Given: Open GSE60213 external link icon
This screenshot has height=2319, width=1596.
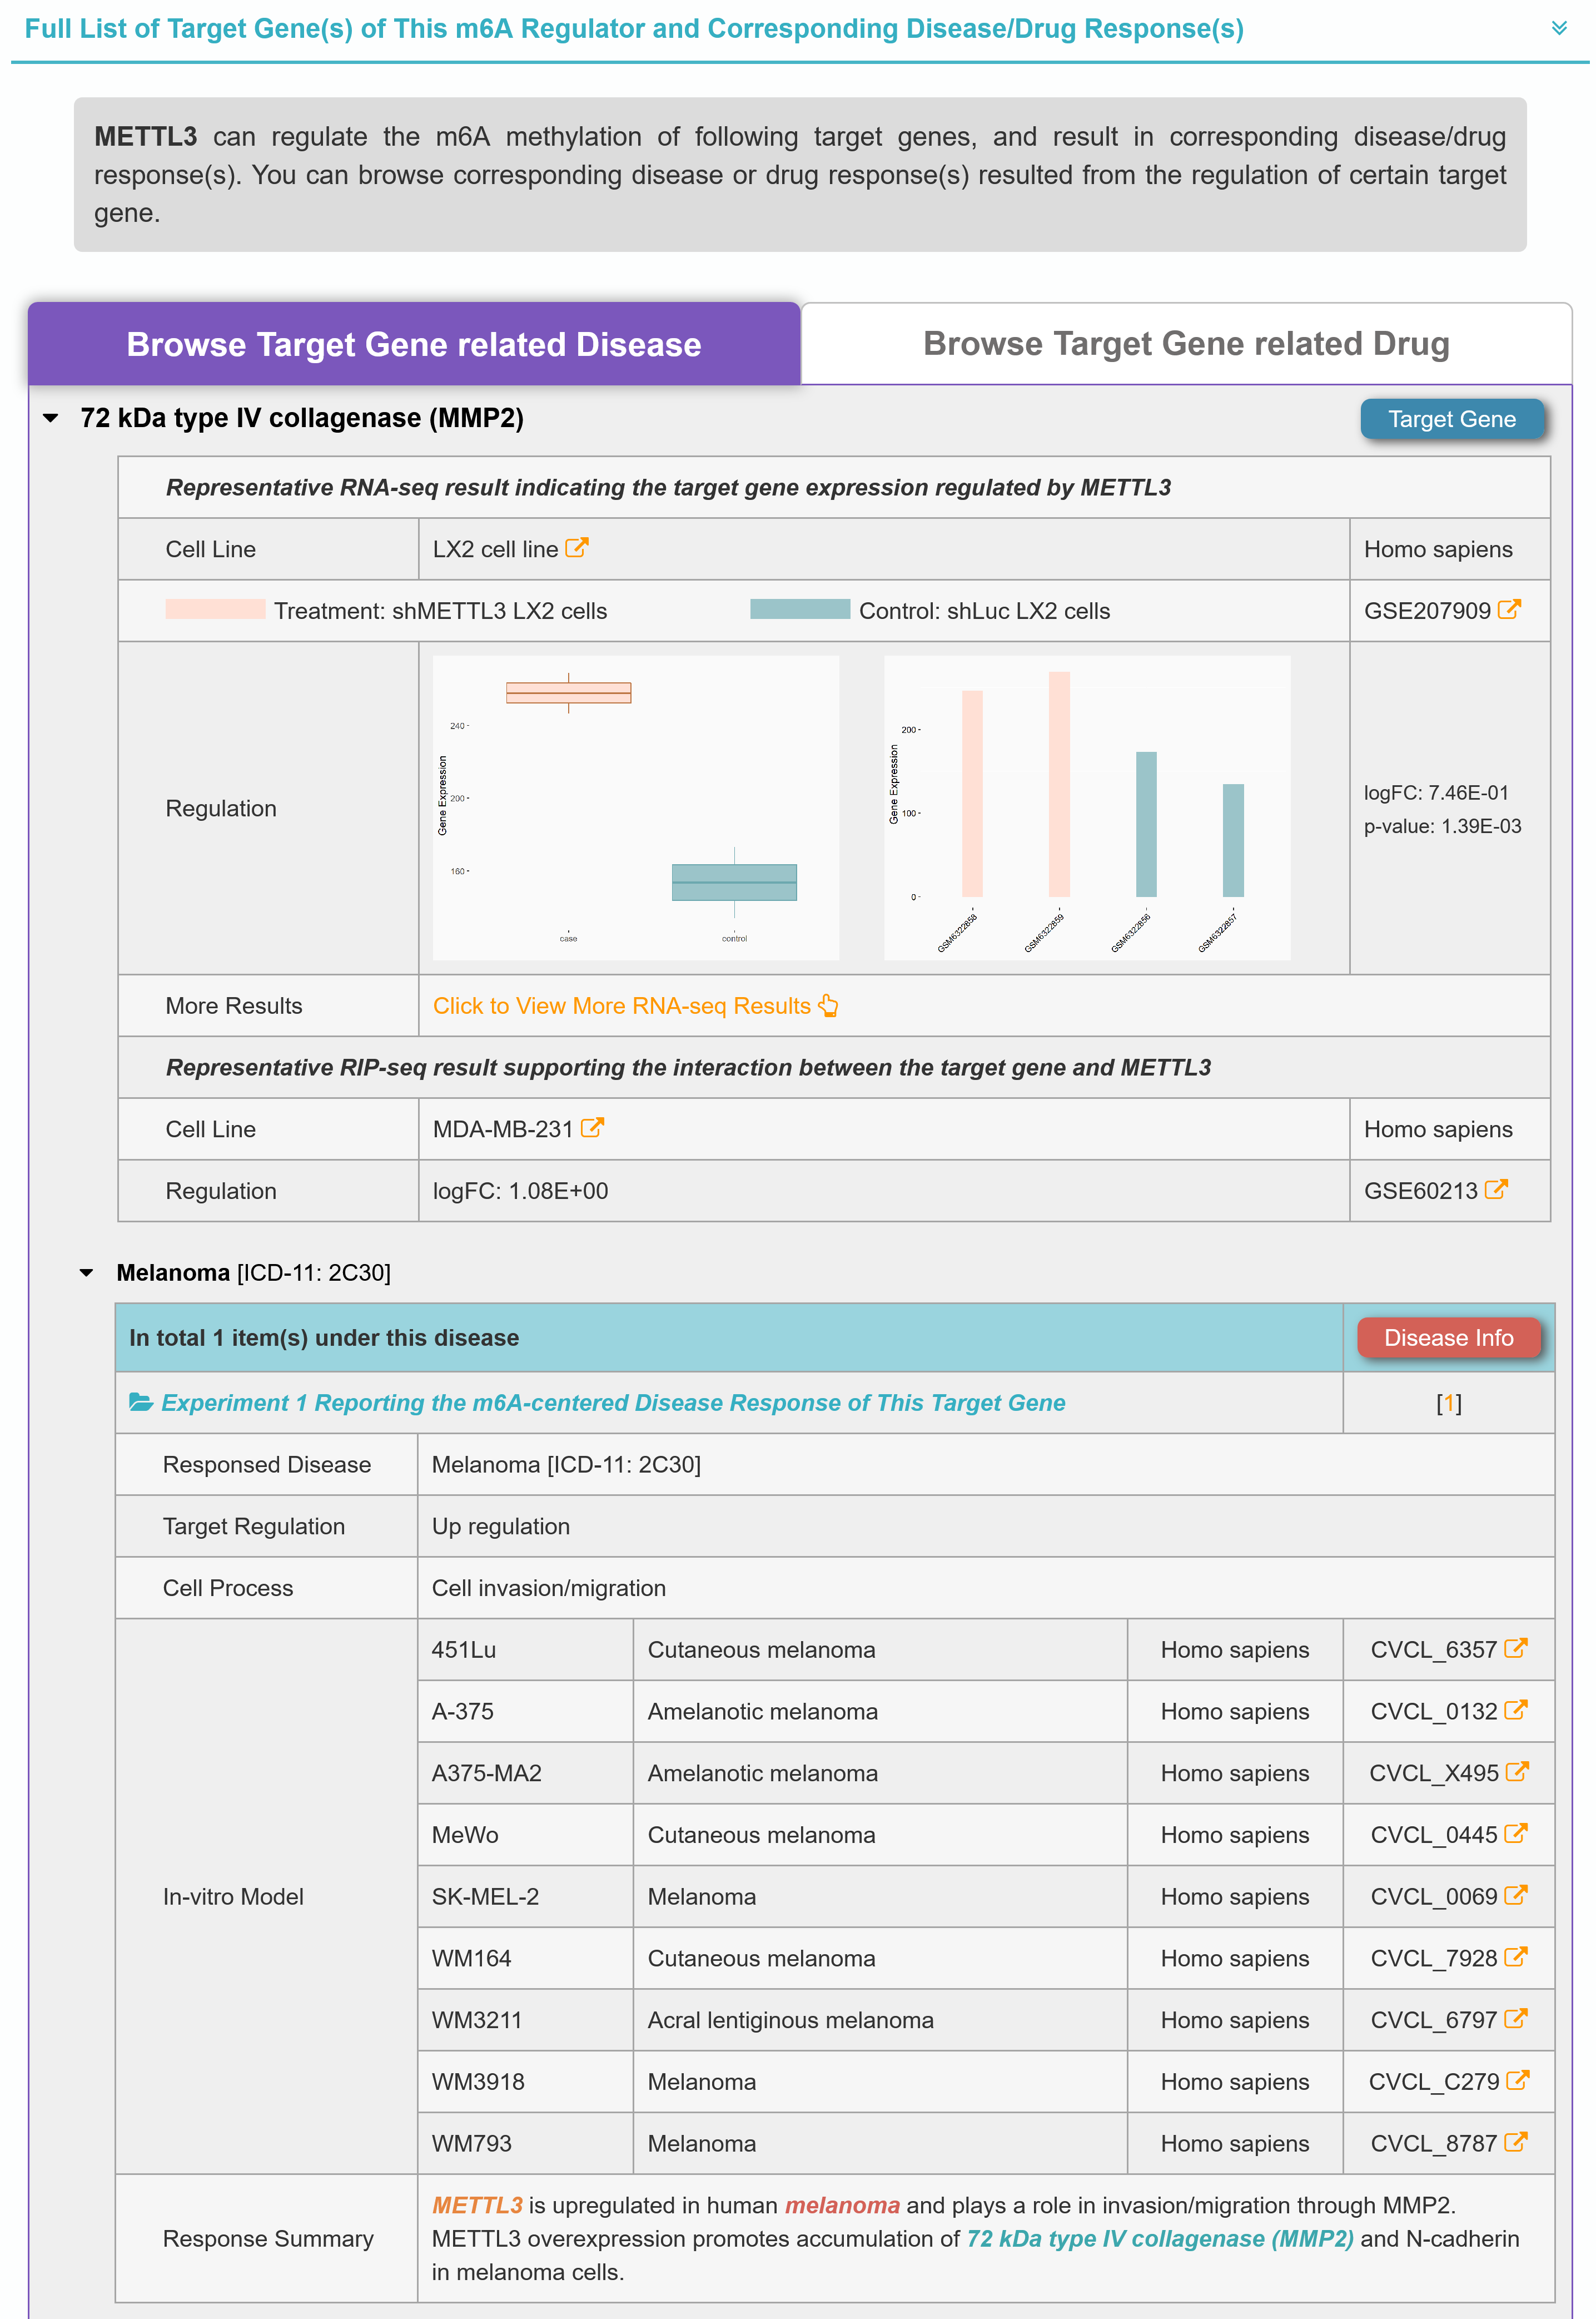Looking at the screenshot, I should coord(1496,1190).
